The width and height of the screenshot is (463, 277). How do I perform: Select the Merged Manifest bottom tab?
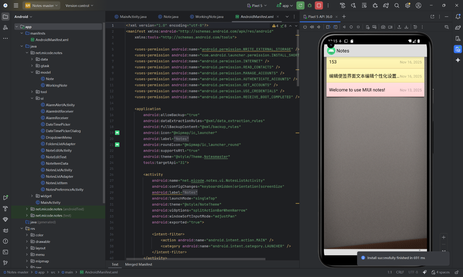[139, 264]
